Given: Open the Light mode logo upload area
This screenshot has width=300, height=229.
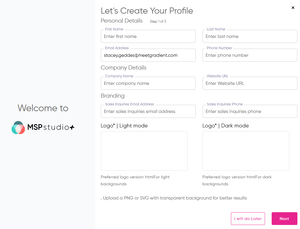Looking at the screenshot, I should click(144, 151).
